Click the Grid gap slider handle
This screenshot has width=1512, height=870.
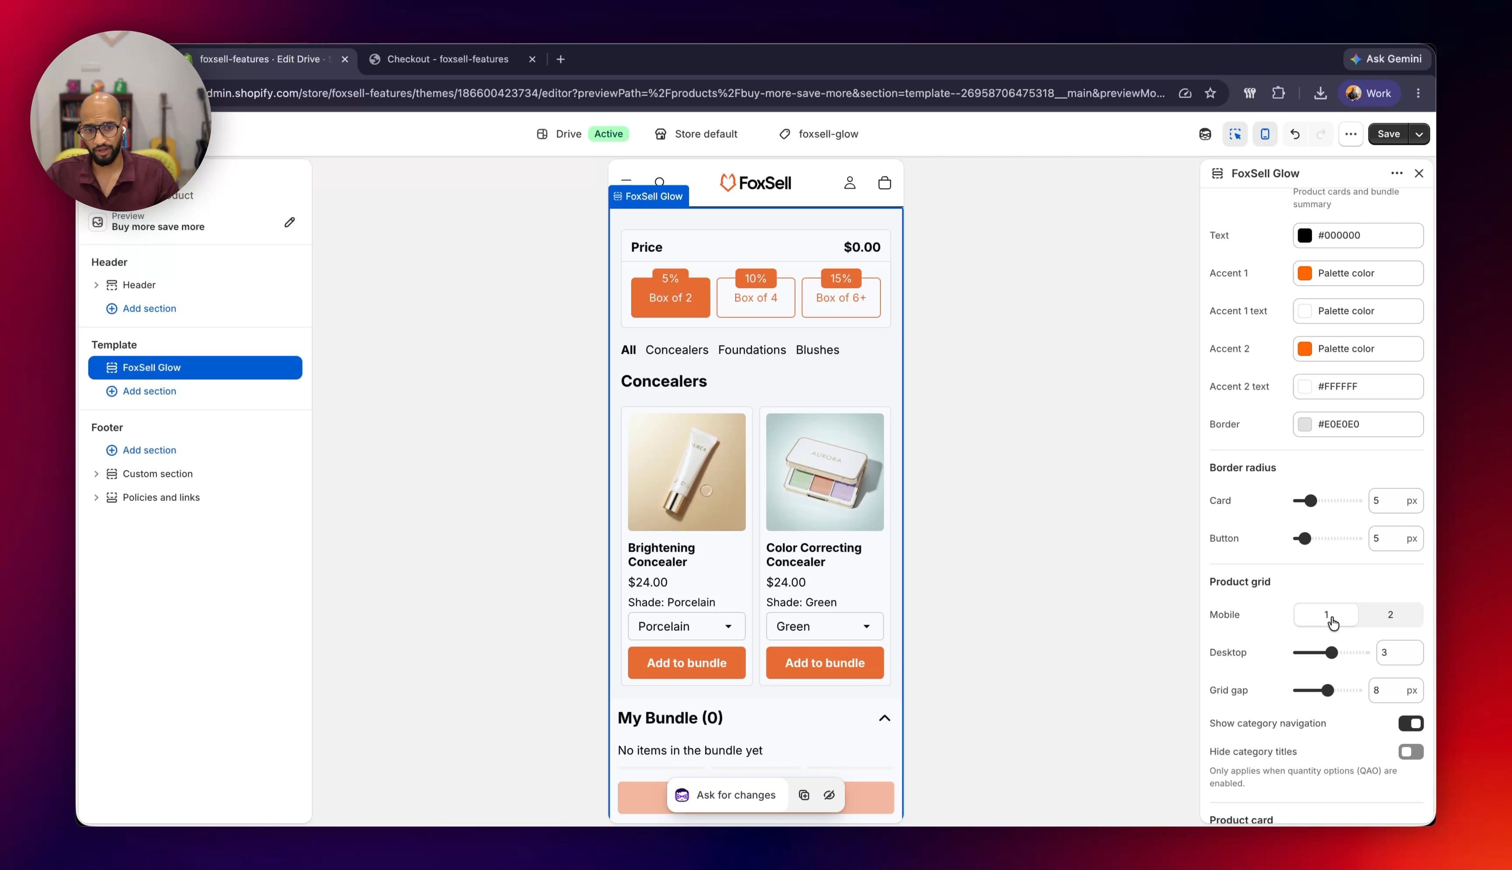tap(1327, 690)
